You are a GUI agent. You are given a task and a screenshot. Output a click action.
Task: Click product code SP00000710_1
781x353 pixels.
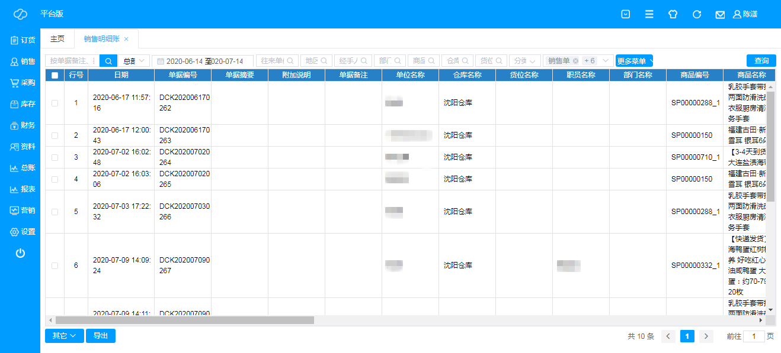[x=695, y=157]
